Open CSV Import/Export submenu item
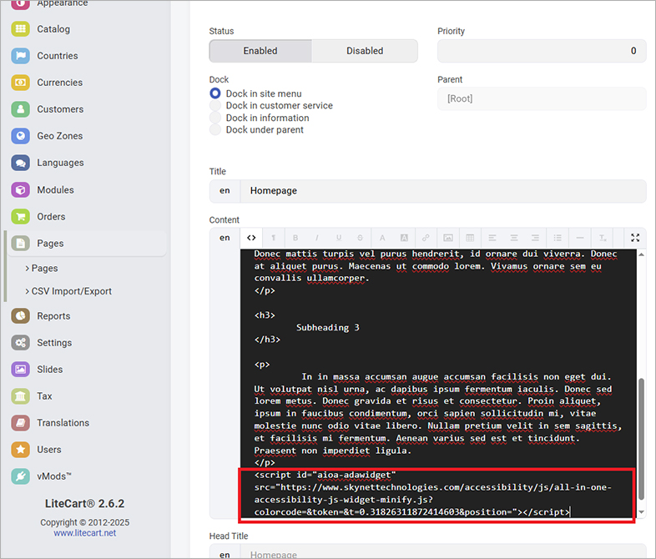The height and width of the screenshot is (559, 656). tap(71, 291)
